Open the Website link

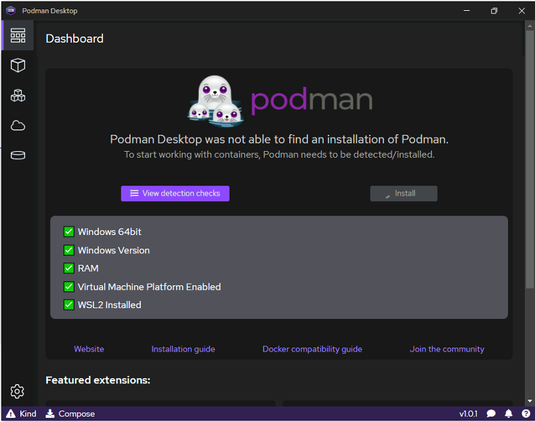click(x=89, y=349)
